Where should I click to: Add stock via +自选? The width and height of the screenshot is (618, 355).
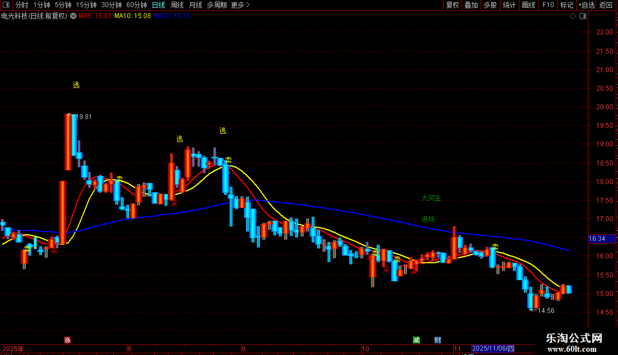coord(586,5)
